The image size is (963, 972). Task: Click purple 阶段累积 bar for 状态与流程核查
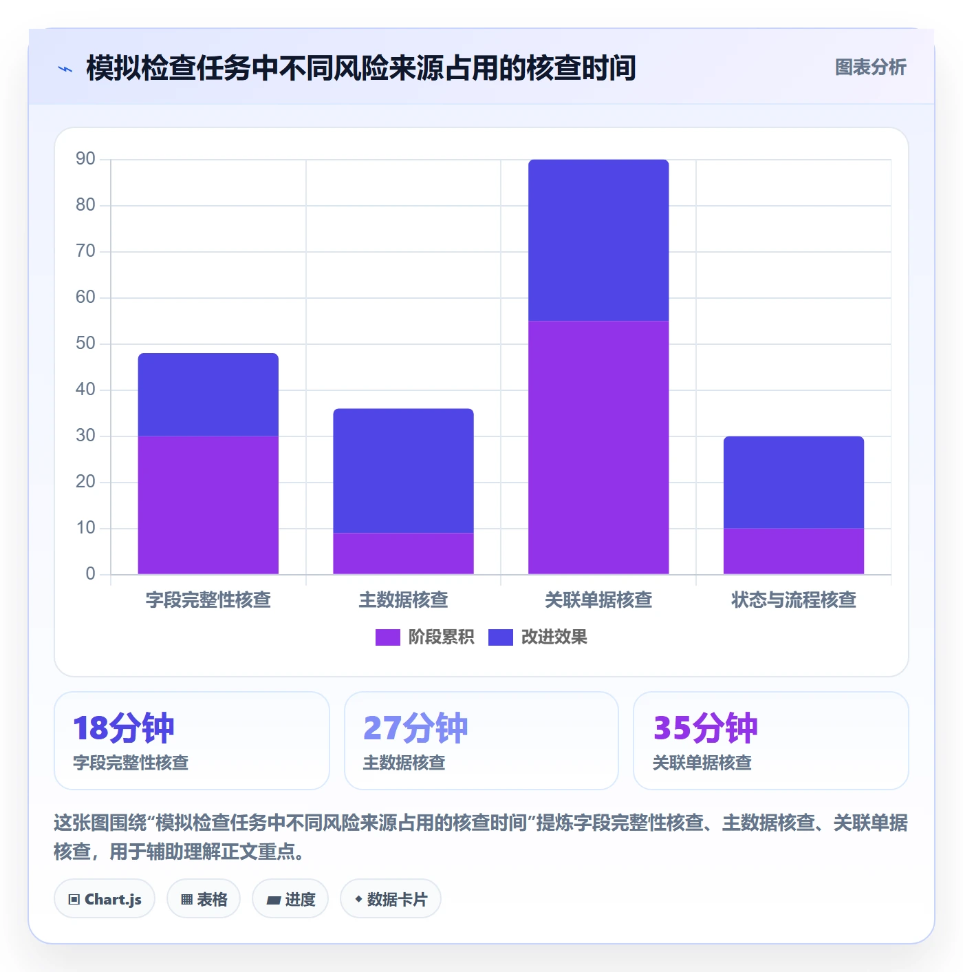click(794, 551)
